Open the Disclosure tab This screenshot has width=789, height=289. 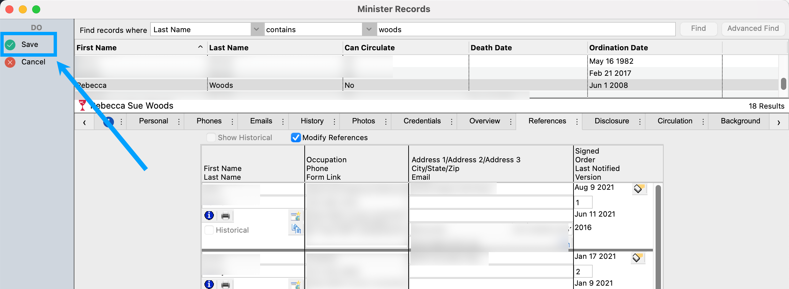click(x=612, y=121)
